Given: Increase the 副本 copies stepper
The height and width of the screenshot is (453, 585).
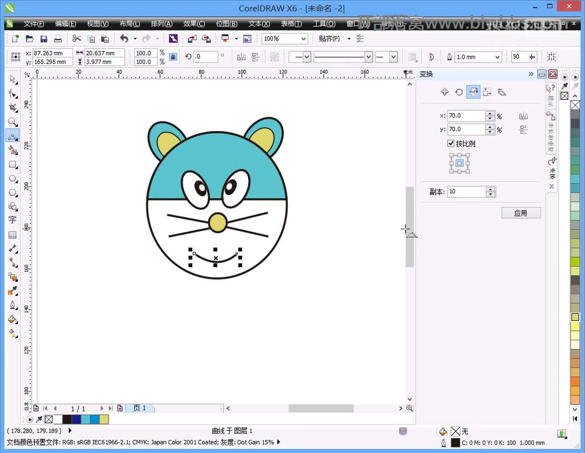Looking at the screenshot, I should 490,189.
